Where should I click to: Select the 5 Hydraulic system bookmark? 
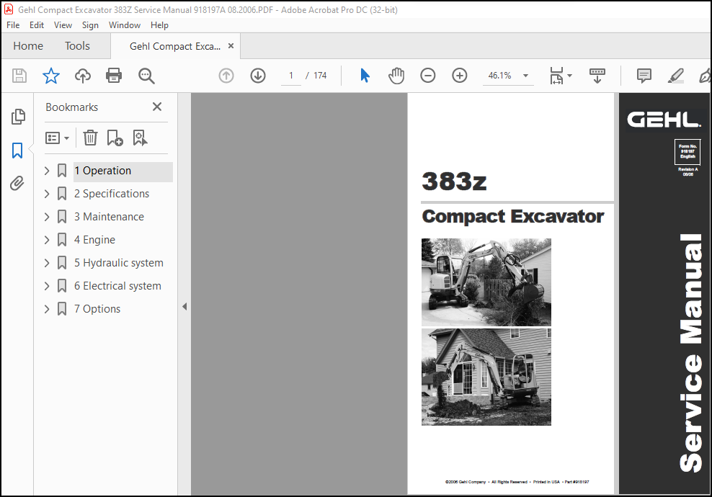tap(118, 263)
